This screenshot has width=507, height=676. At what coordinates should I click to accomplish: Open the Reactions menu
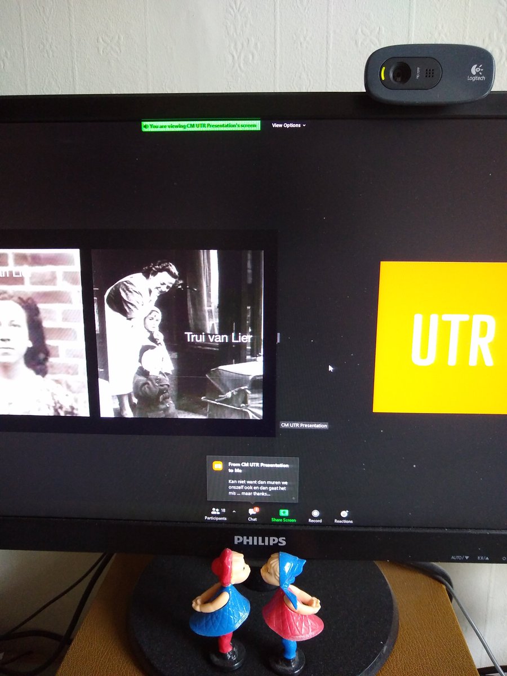344,517
